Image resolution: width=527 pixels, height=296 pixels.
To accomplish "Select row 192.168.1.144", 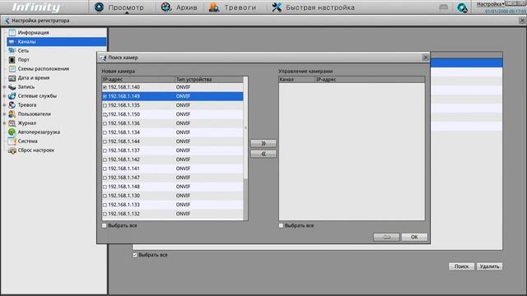I will tap(173, 141).
